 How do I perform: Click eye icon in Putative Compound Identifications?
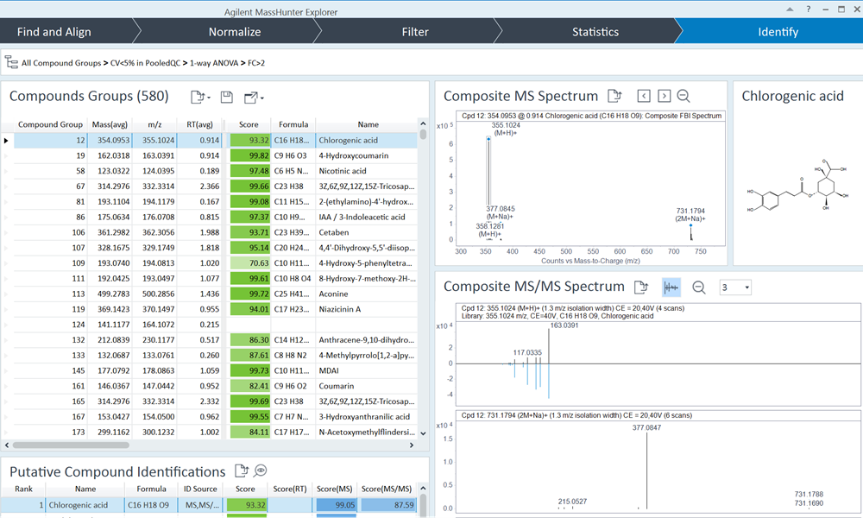click(260, 471)
